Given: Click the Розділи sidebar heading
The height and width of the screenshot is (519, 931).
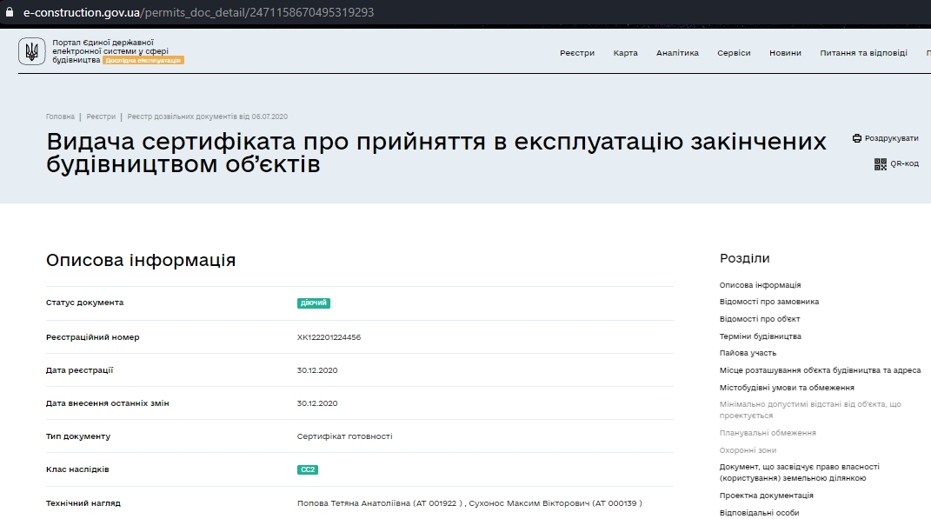Looking at the screenshot, I should (x=745, y=258).
